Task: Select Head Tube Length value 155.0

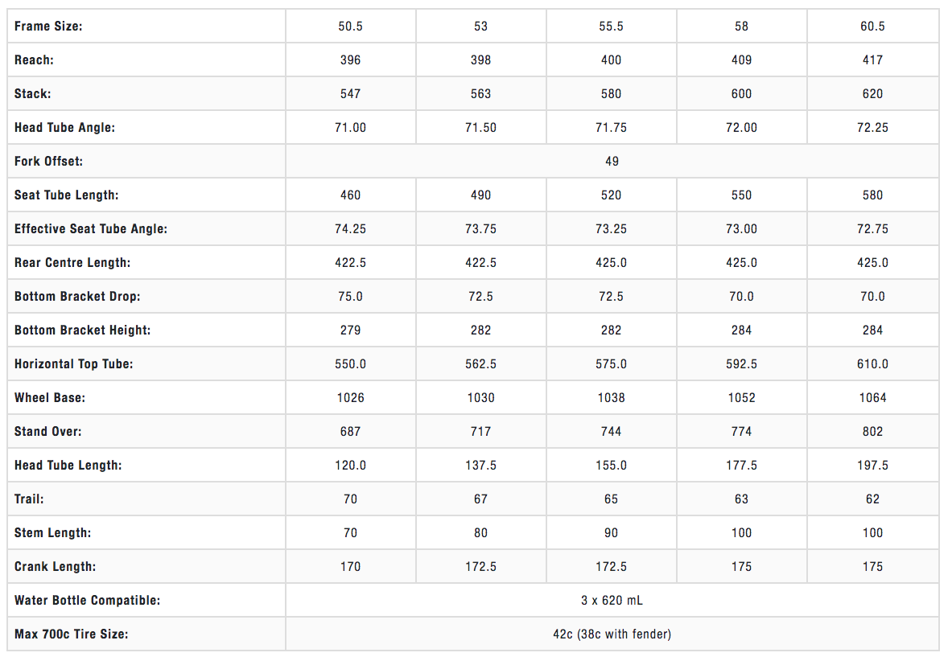Action: point(611,466)
